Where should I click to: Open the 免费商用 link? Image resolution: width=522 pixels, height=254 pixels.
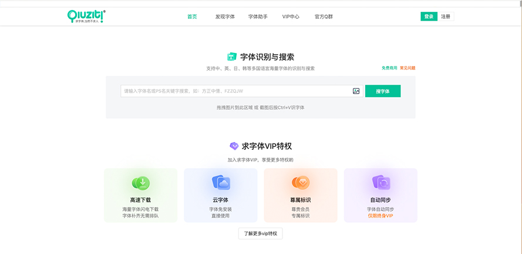[389, 68]
